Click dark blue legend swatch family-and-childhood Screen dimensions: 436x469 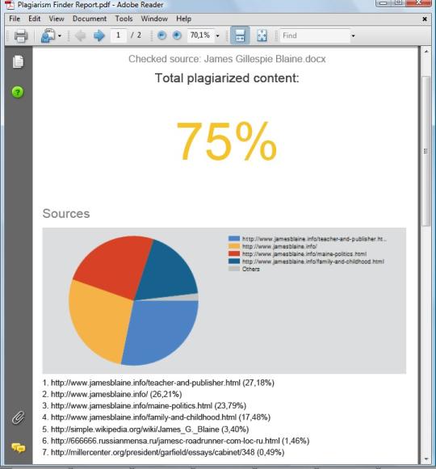click(x=234, y=261)
